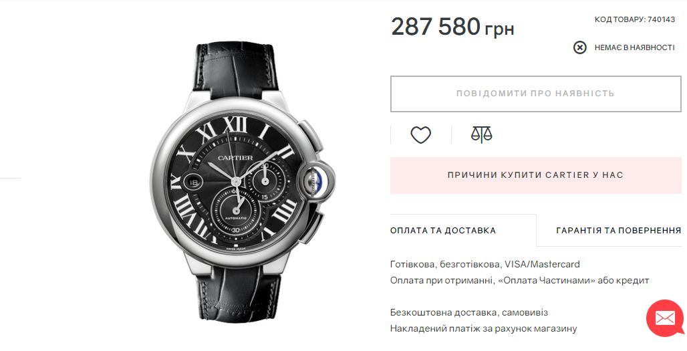Click the CARTIER logo on the dial
This screenshot has width=687, height=351.
(x=235, y=158)
